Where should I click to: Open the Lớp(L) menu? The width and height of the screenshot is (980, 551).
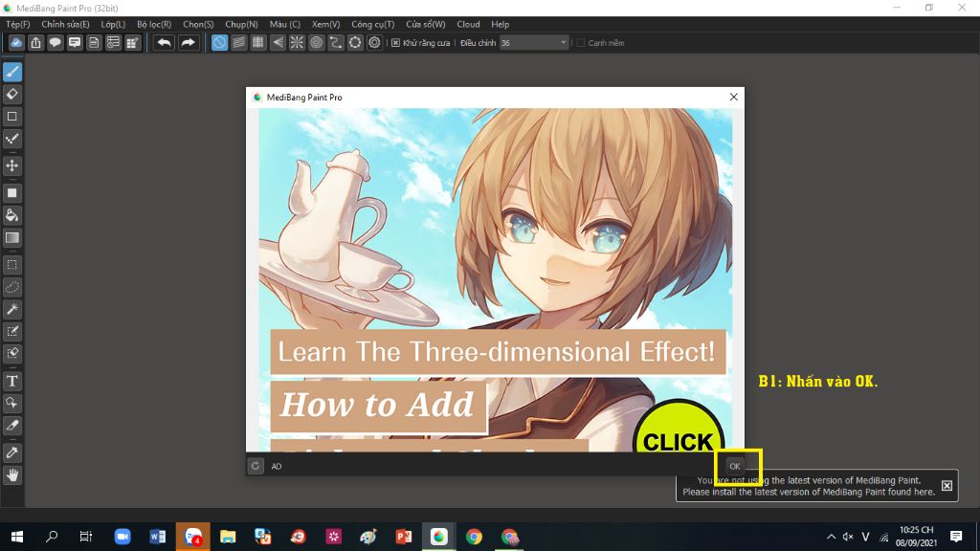(x=113, y=24)
